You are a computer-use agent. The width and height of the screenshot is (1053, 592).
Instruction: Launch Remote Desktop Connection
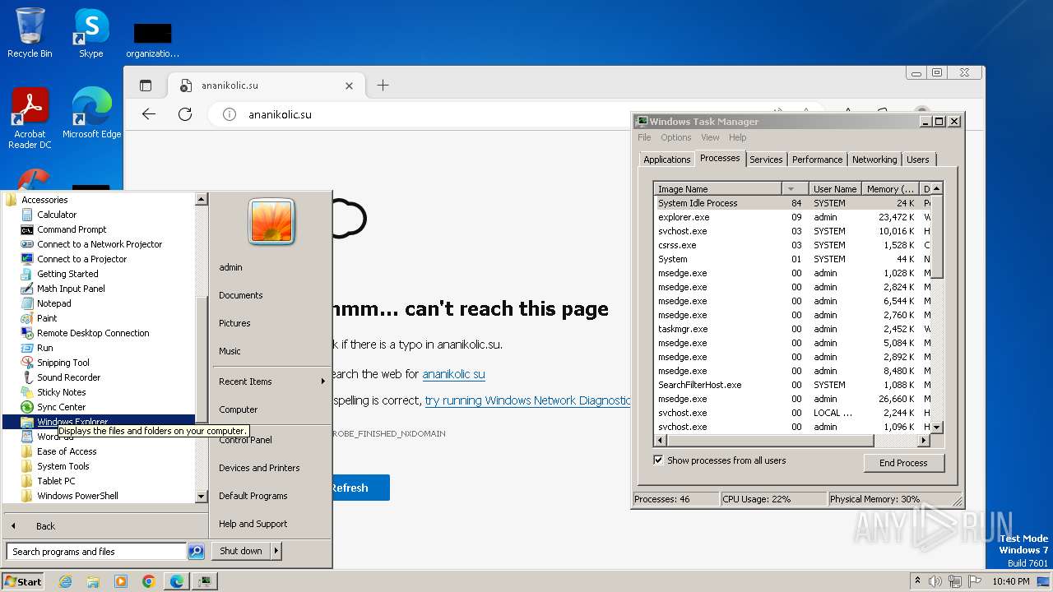tap(93, 333)
